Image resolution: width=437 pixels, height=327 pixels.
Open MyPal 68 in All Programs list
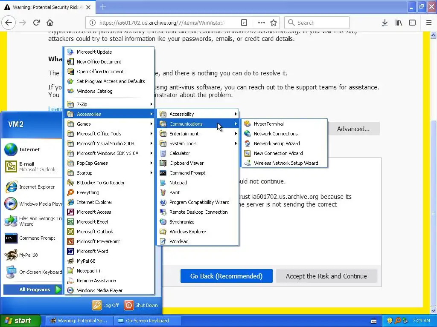[109, 261]
